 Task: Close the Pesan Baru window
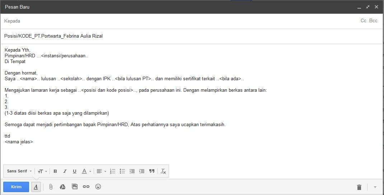(376, 7)
